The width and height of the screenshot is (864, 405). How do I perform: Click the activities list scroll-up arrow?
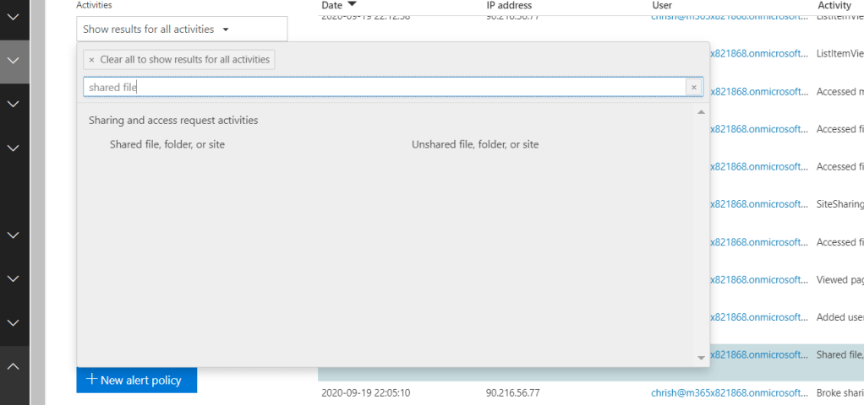[x=700, y=112]
